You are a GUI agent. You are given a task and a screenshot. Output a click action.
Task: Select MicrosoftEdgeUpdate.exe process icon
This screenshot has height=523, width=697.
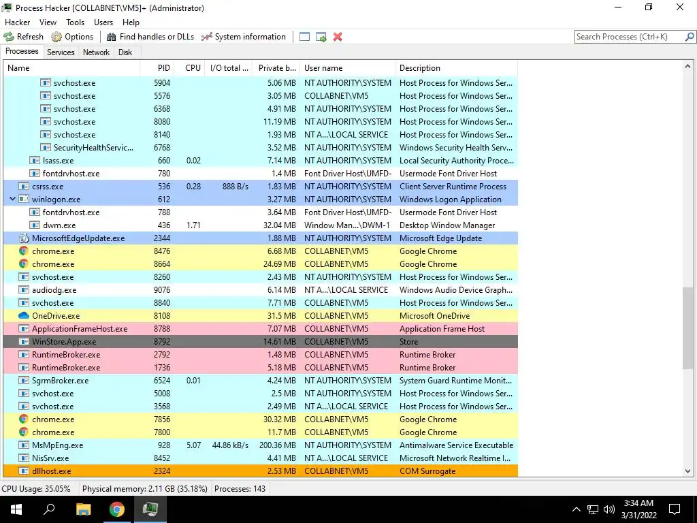pyautogui.click(x=24, y=238)
